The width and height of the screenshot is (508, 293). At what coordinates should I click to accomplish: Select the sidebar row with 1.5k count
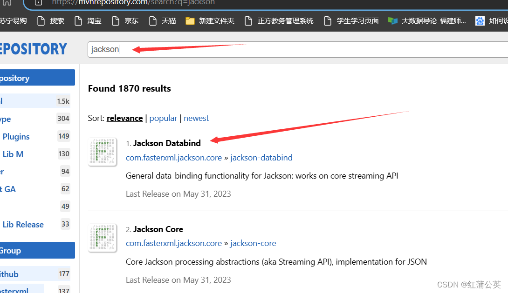[x=35, y=101]
